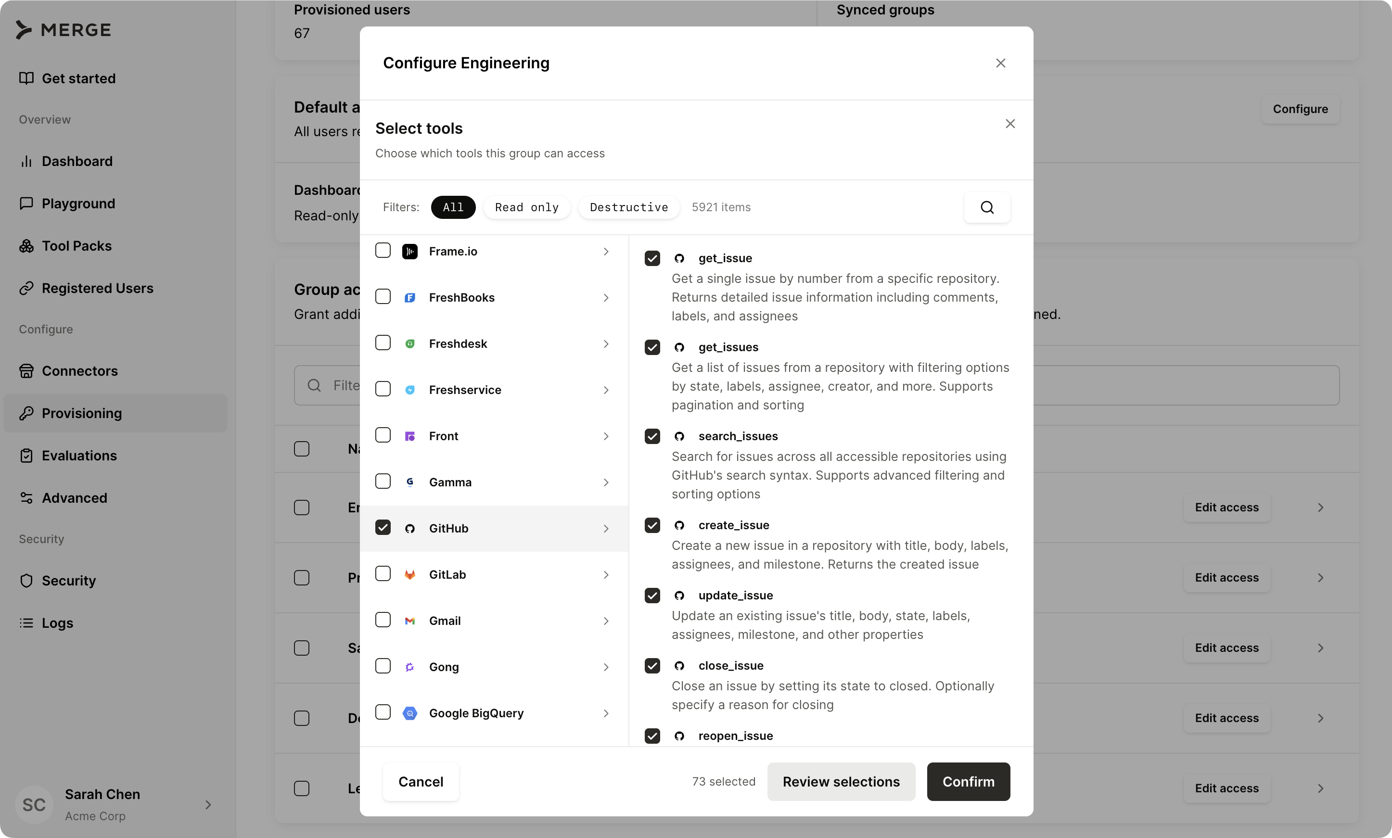The height and width of the screenshot is (838, 1392).
Task: Click the Sarah Chen SC avatar
Action: (x=34, y=805)
